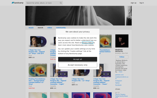Open Signed Limited Edition Cassette "Fawn" title
Screen dimensions: 157x98
click(101, 82)
